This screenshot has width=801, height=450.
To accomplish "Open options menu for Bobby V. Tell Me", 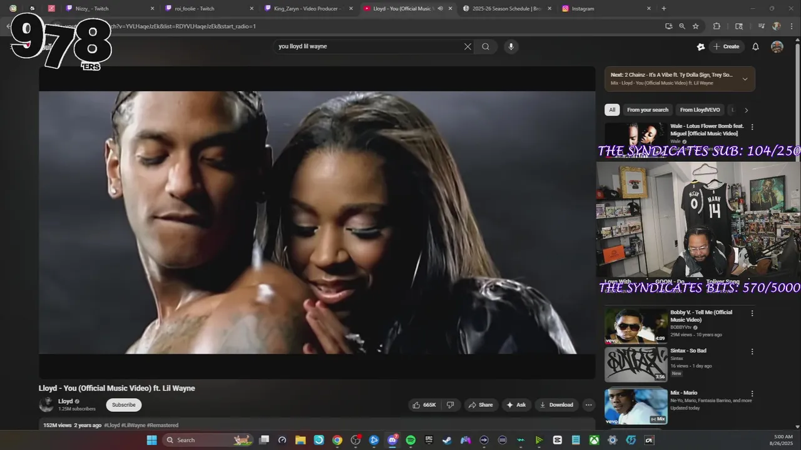I will point(752,313).
